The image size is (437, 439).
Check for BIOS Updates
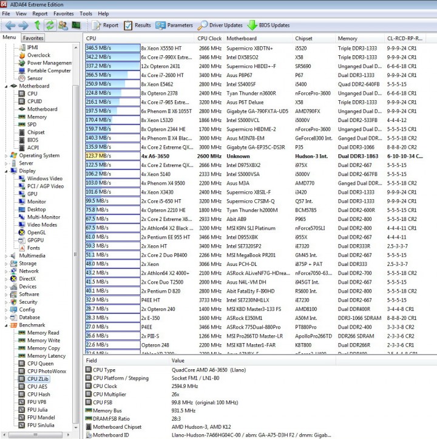(268, 25)
